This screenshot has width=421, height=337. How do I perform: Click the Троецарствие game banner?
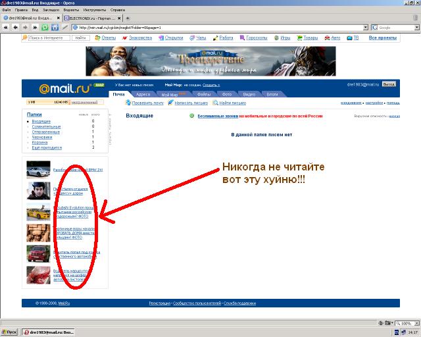[x=210, y=61]
